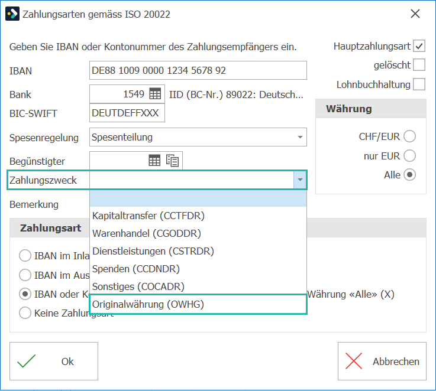Choose Warenhandel (CGODDR) option
436x391 pixels.
(x=198, y=233)
